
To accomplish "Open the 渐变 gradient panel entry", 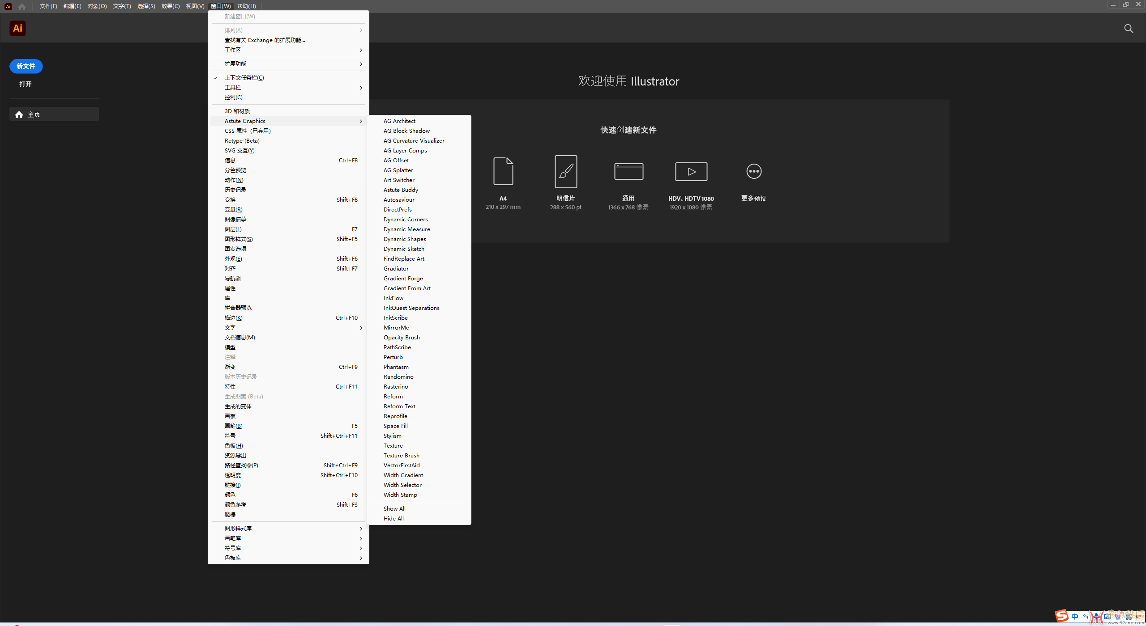I will (288, 367).
